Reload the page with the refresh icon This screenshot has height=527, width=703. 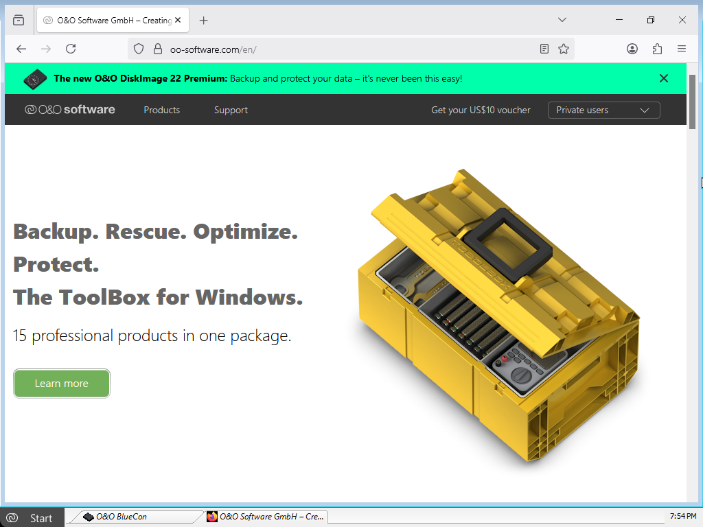point(71,49)
